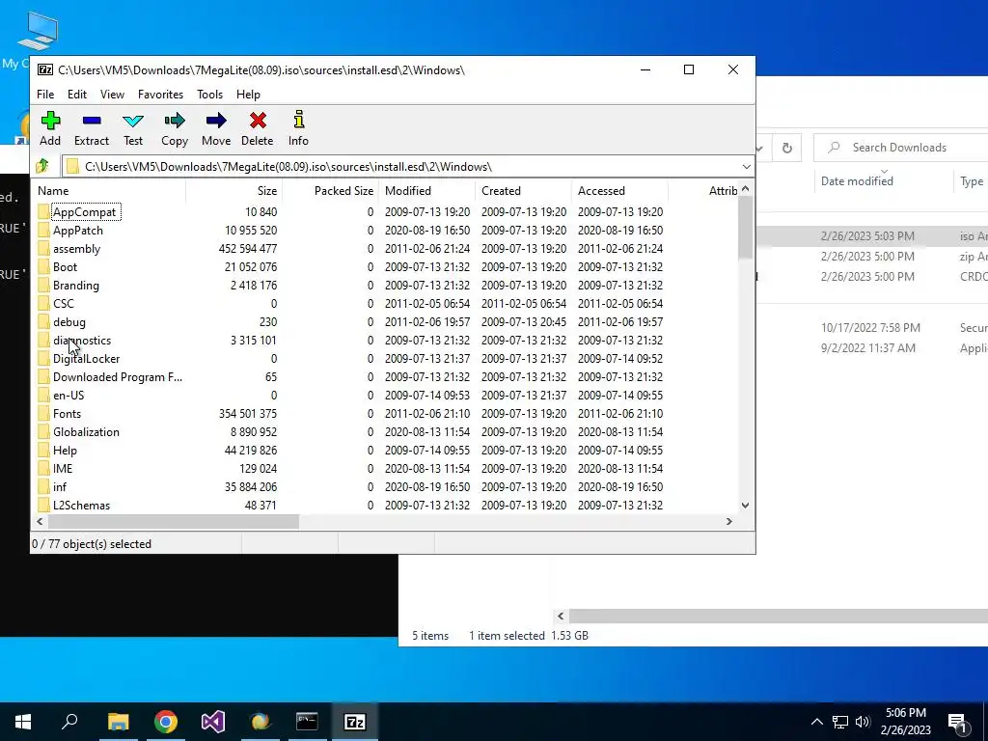Sort by Modified column header
The image size is (988, 741).
pyautogui.click(x=426, y=191)
